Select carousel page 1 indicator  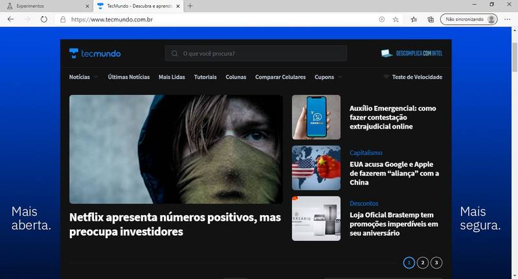[x=409, y=262]
